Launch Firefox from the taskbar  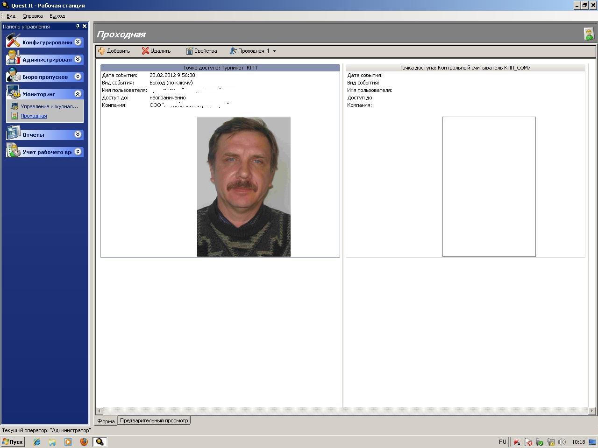(84, 441)
